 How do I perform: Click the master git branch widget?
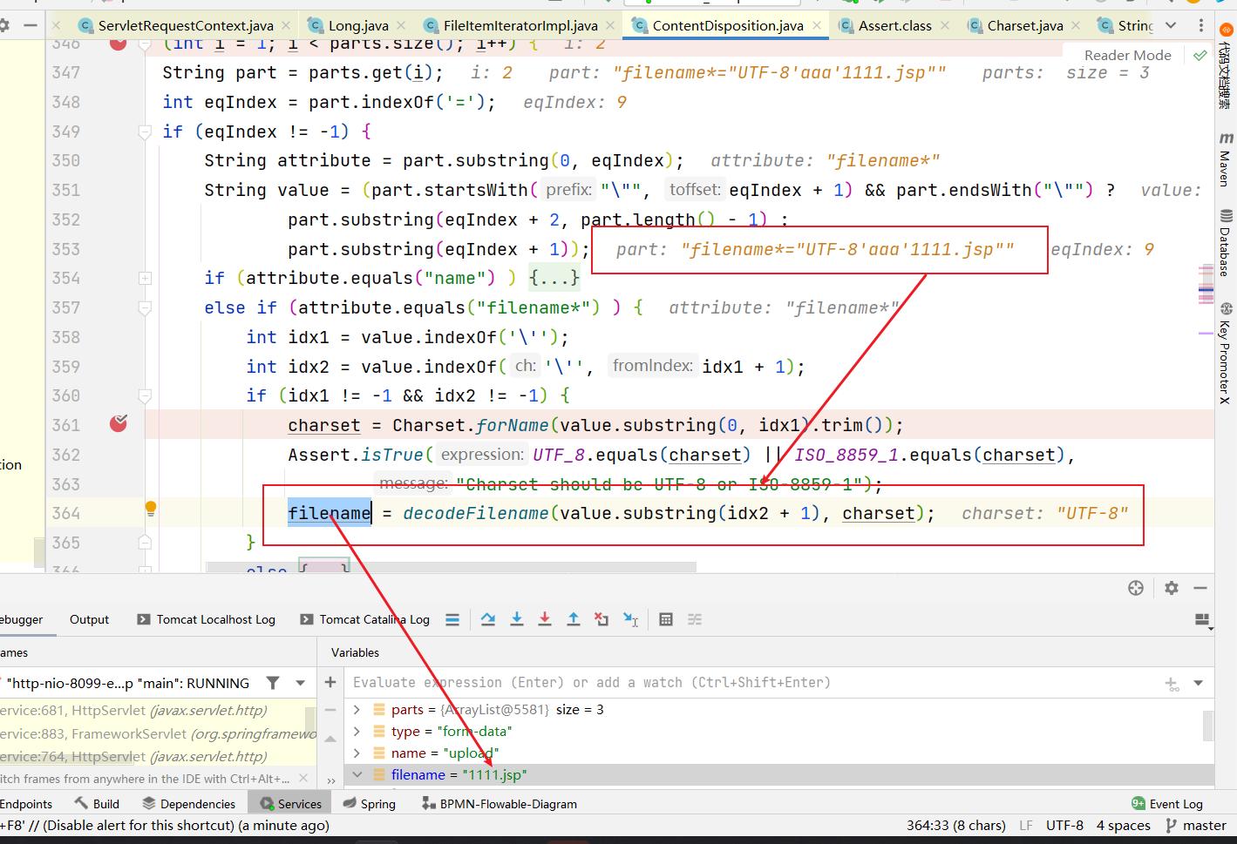1196,826
